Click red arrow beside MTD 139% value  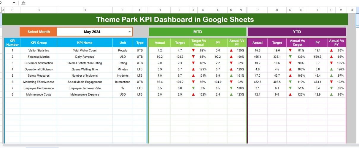(231, 51)
